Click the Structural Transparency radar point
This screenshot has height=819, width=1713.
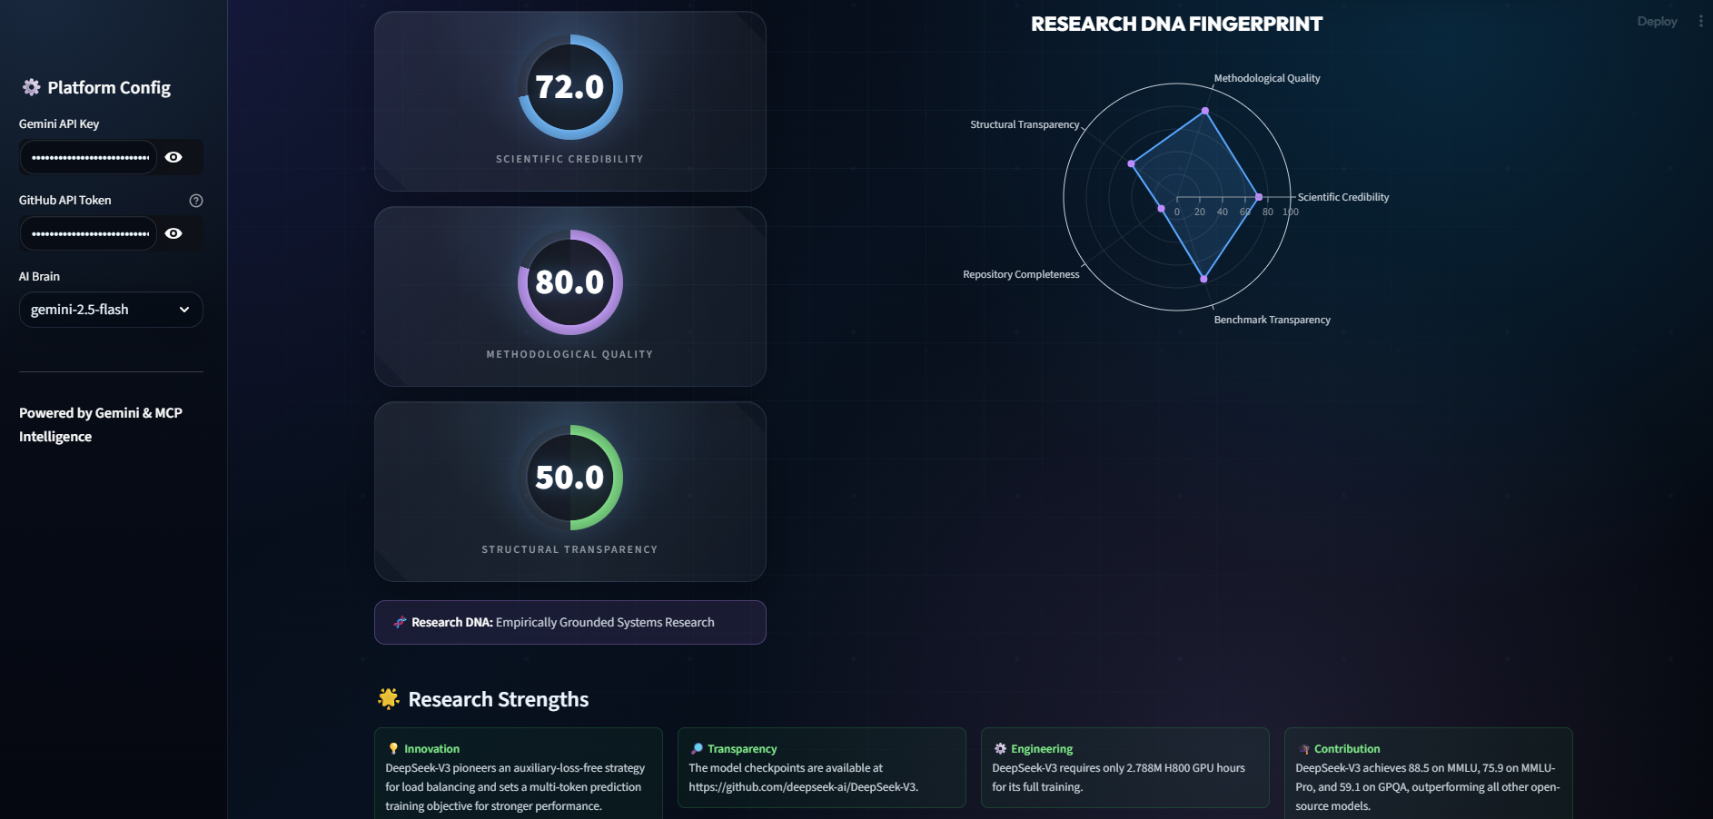1132,163
